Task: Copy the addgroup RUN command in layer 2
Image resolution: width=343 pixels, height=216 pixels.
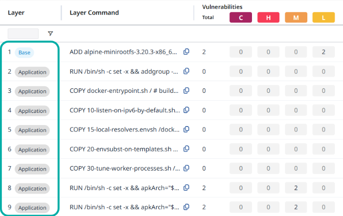Action: (186, 71)
